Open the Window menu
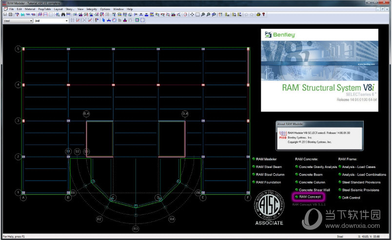The height and width of the screenshot is (240, 392). click(x=118, y=9)
